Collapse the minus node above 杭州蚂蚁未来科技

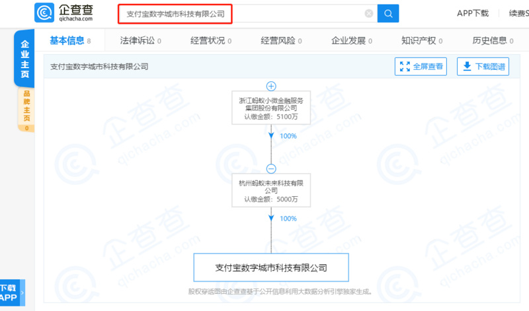click(271, 169)
